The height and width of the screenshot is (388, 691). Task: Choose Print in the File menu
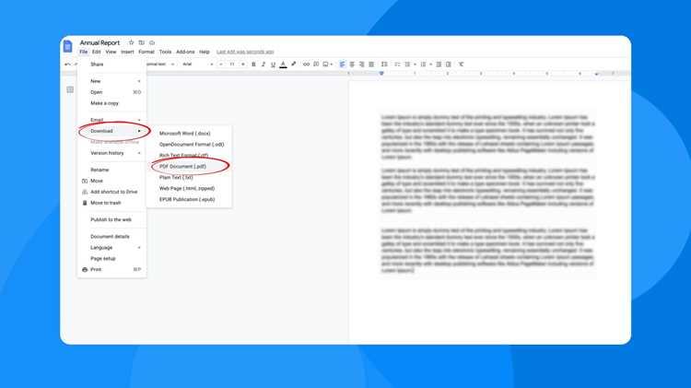pos(111,269)
